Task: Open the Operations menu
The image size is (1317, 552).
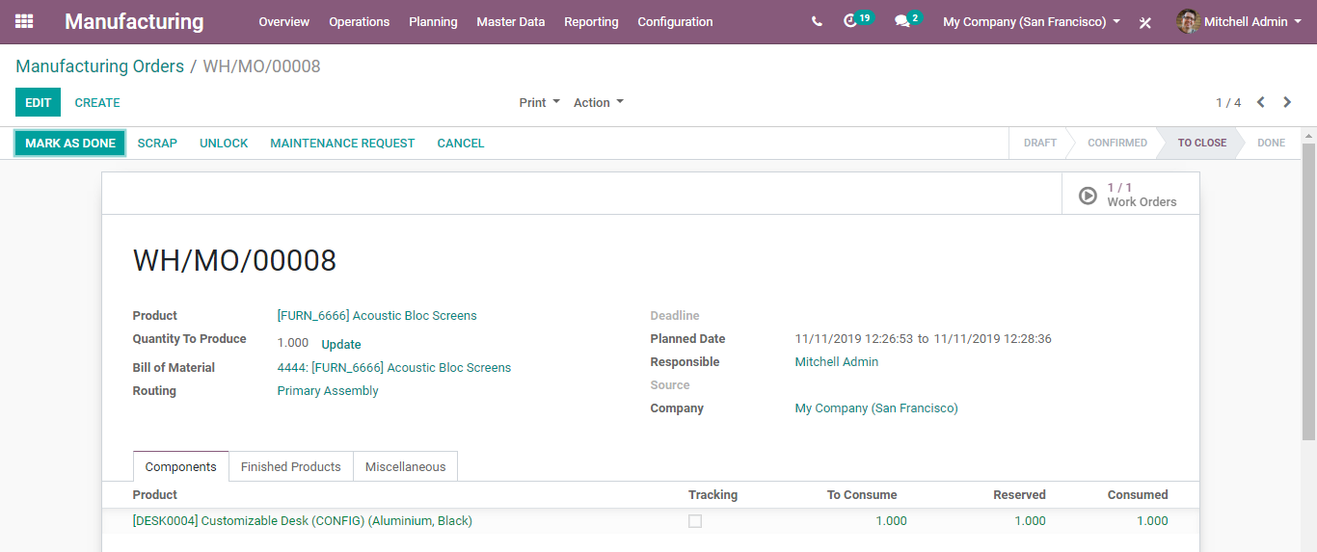Action: (359, 21)
